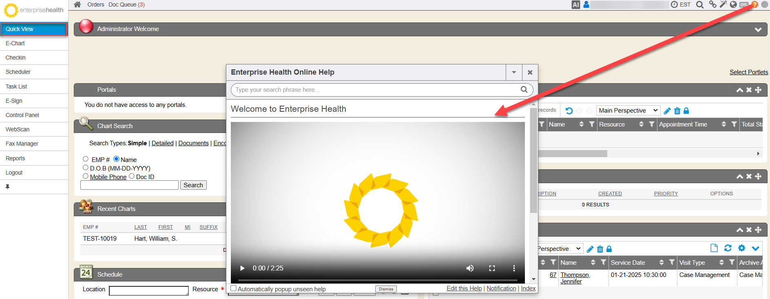The image size is (770, 299).
Task: Click the trash icon next to Main Perspective
Action: pos(677,111)
